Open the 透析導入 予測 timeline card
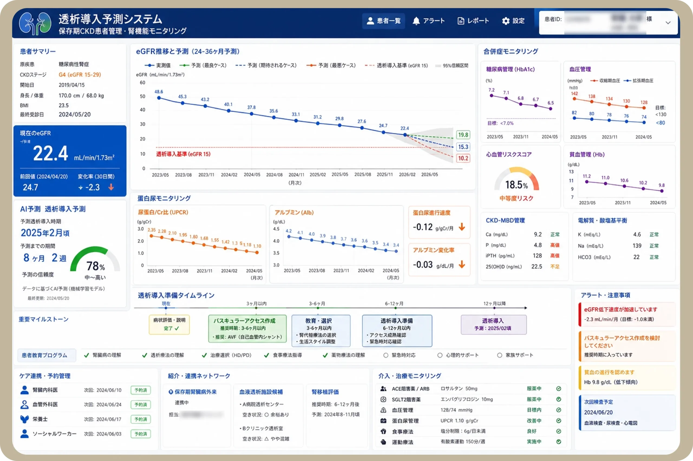 coord(493,324)
